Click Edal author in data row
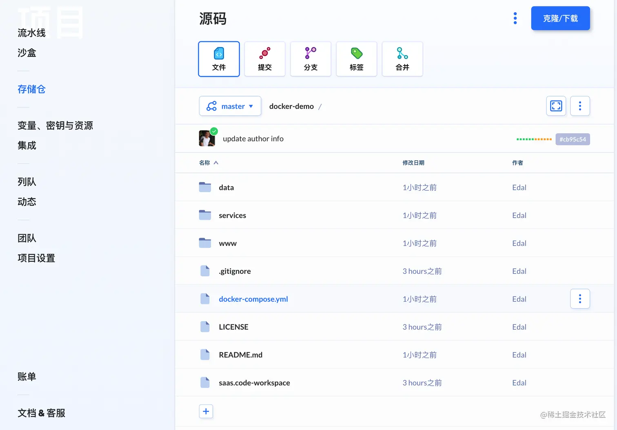The image size is (617, 430). (x=519, y=187)
